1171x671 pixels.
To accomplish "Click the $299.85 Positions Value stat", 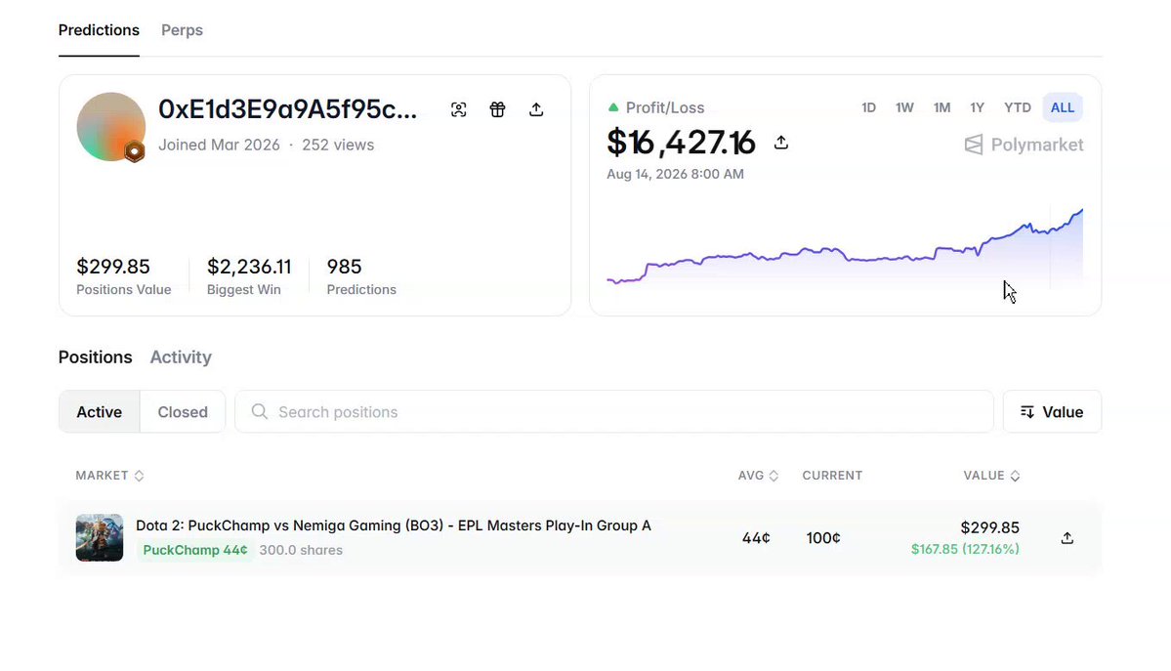I will coord(123,276).
